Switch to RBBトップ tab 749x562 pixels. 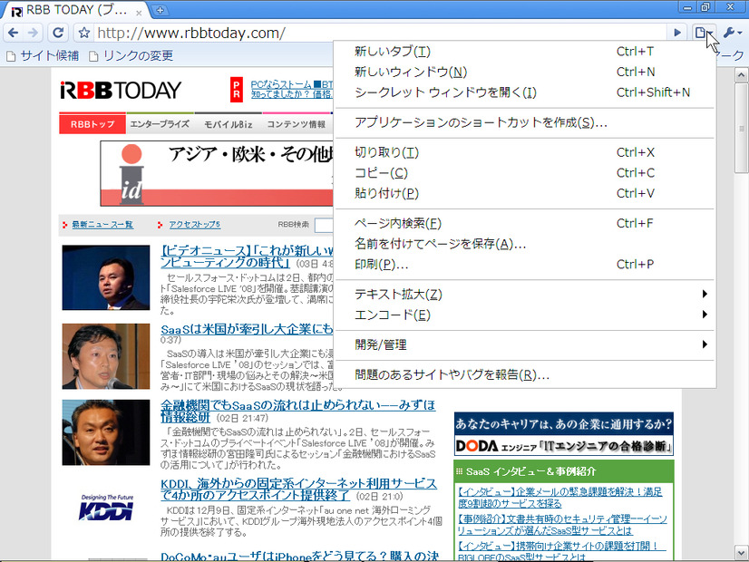[92, 124]
